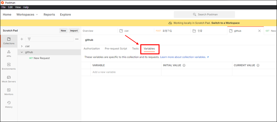
Task: Click the Search Postman field
Action: pyautogui.click(x=204, y=15)
